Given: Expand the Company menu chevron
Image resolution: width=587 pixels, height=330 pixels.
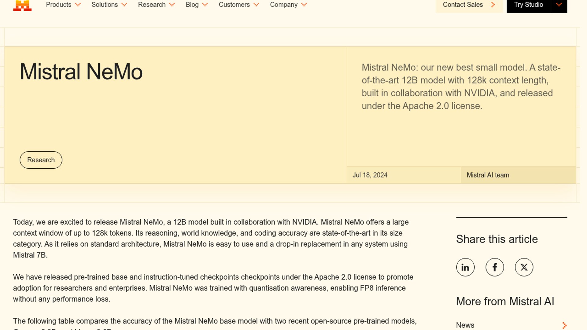Looking at the screenshot, I should point(304,5).
